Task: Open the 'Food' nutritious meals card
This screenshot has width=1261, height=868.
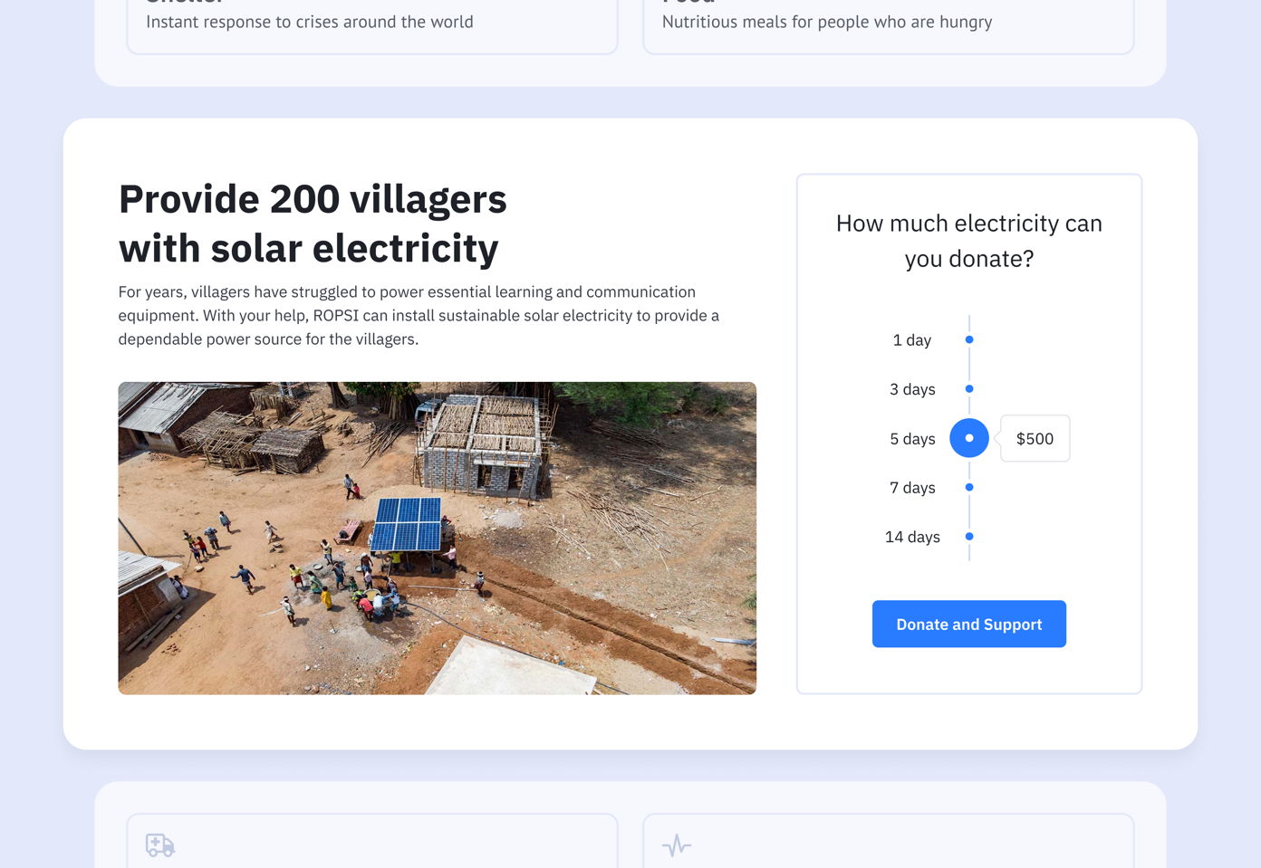Action: coord(888,22)
